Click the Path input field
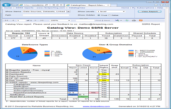The image size is (171, 109). tap(46, 15)
